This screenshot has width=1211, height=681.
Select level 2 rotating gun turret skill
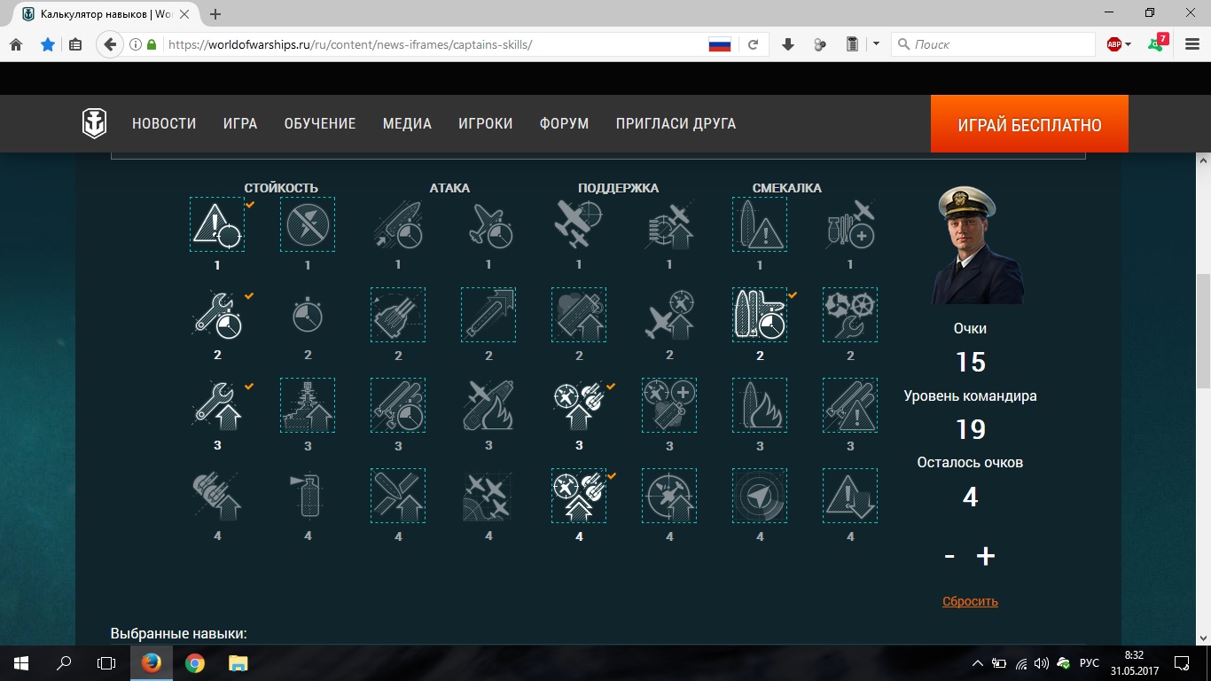coord(398,315)
